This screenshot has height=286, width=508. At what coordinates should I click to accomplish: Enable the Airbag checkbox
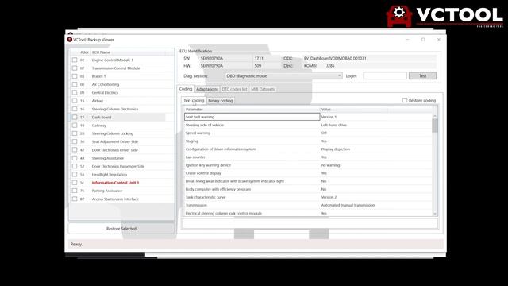(x=75, y=101)
